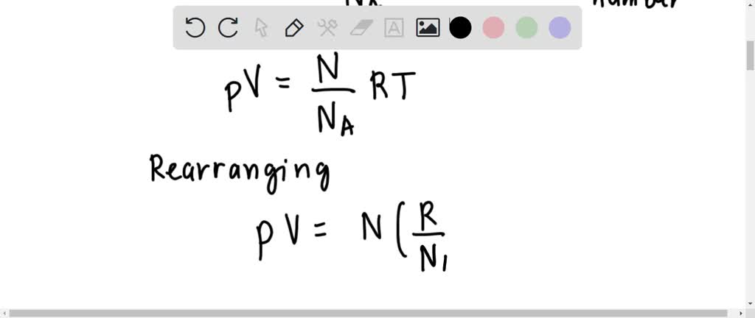755x318 pixels.
Task: Click the Redo arrow icon
Action: [x=229, y=28]
